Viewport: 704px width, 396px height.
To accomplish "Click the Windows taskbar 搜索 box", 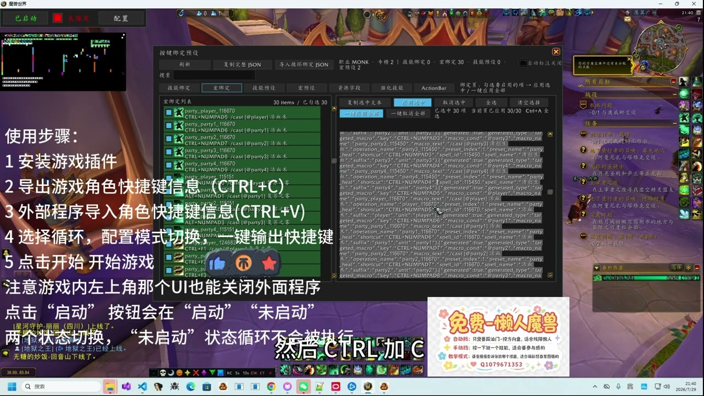I will (x=62, y=386).
